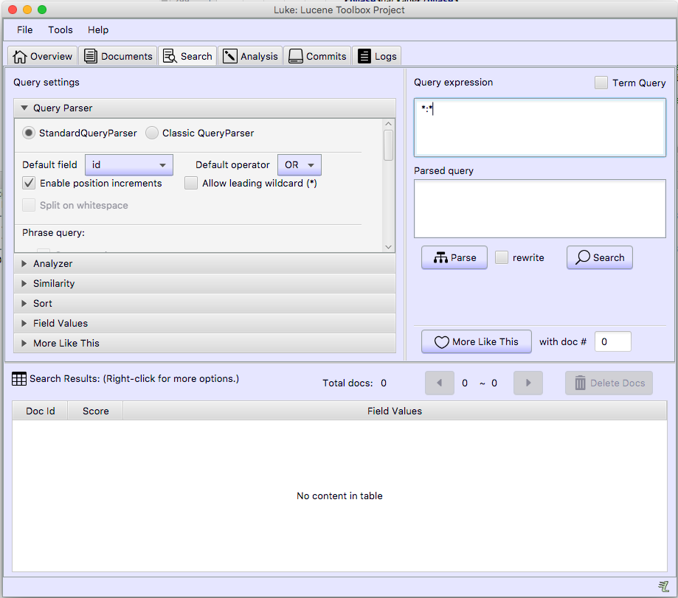This screenshot has width=678, height=598.
Task: Open the Default field dropdown
Action: [x=129, y=165]
